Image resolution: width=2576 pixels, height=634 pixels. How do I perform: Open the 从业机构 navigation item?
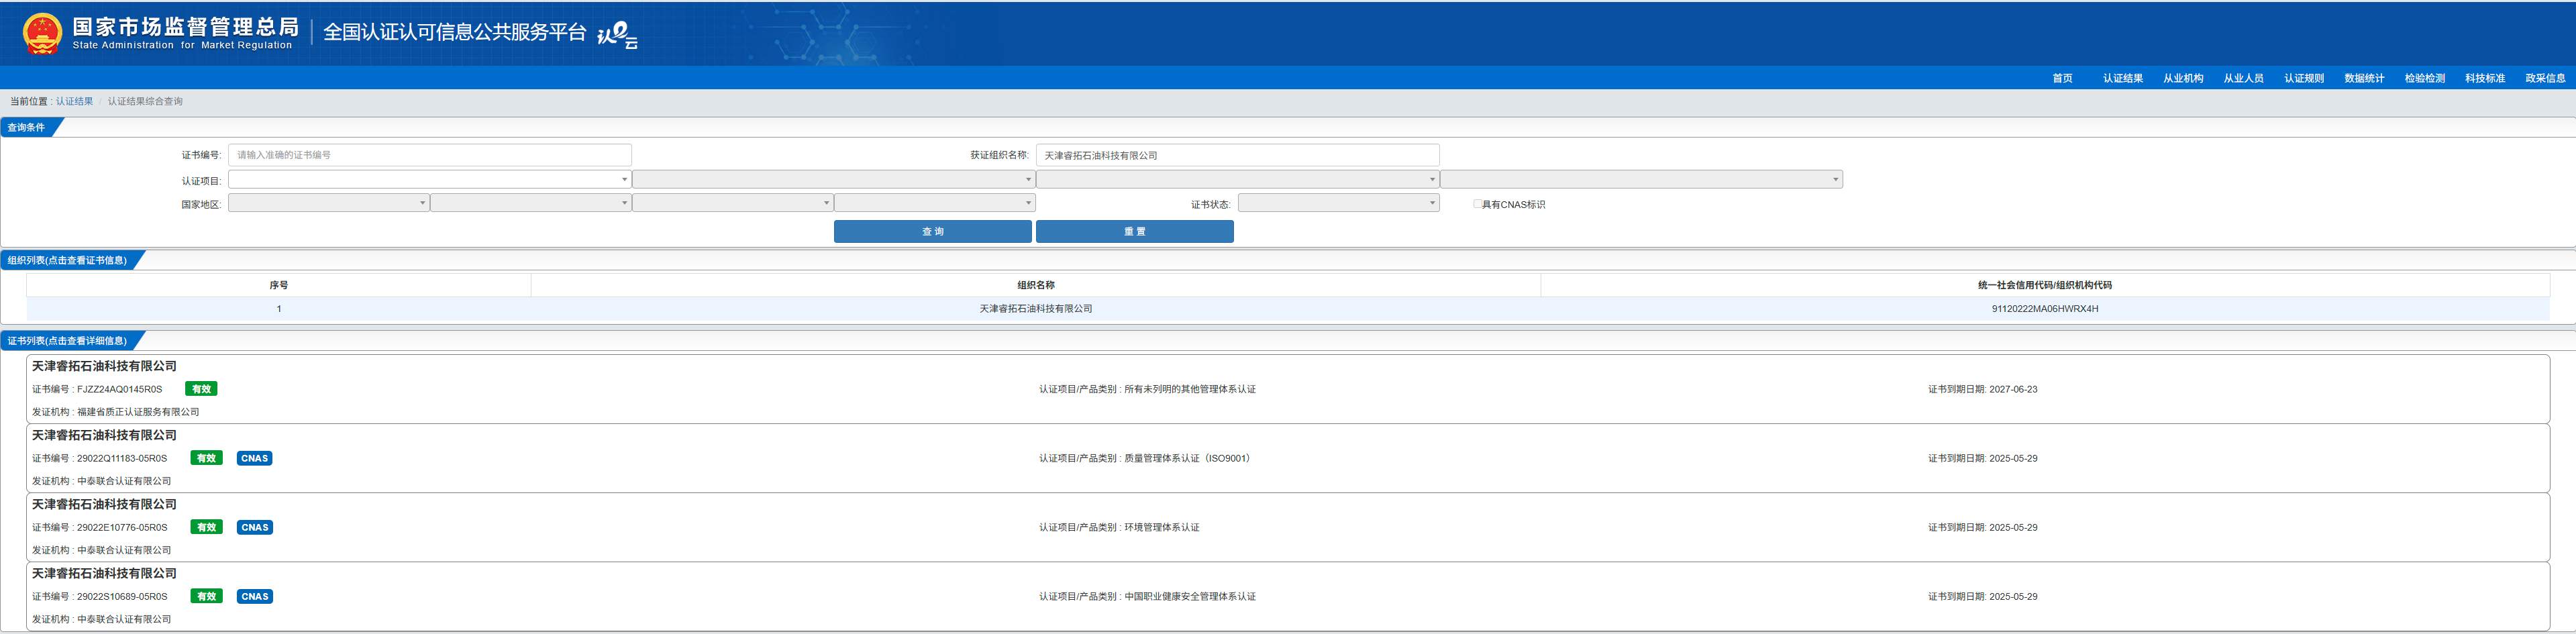tap(2183, 78)
